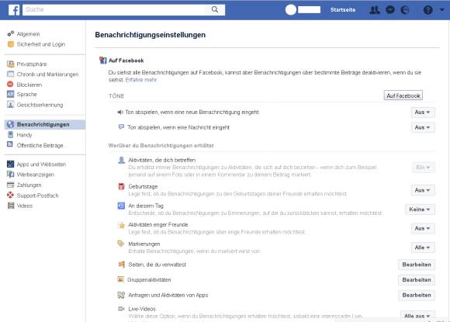Viewport: 450px width, 322px height.
Task: Click the star icon for Aktivitäten enger Freunde
Action: (x=121, y=225)
